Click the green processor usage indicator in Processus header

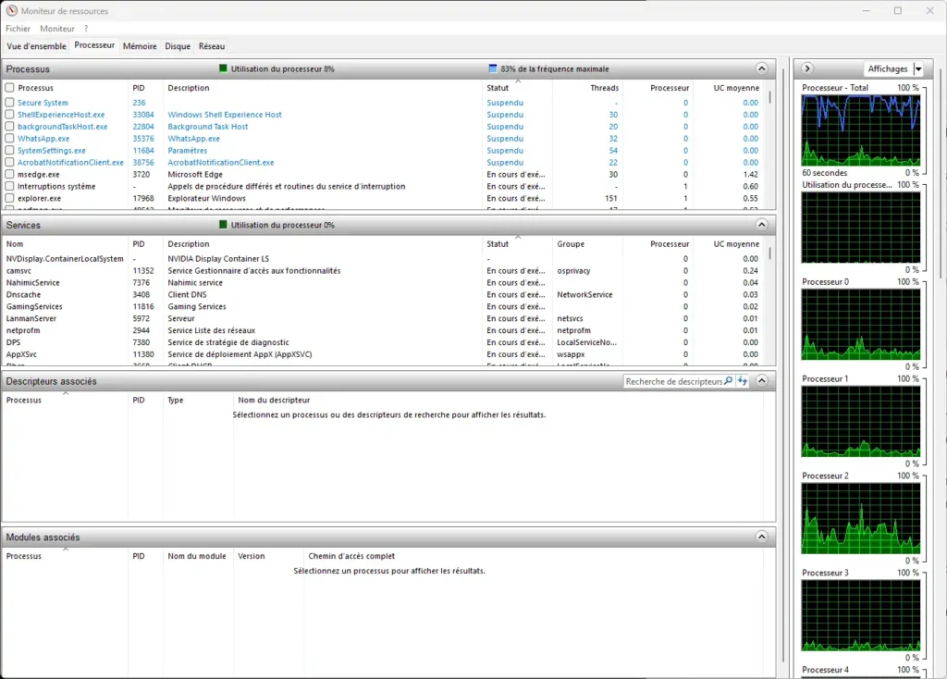click(223, 68)
